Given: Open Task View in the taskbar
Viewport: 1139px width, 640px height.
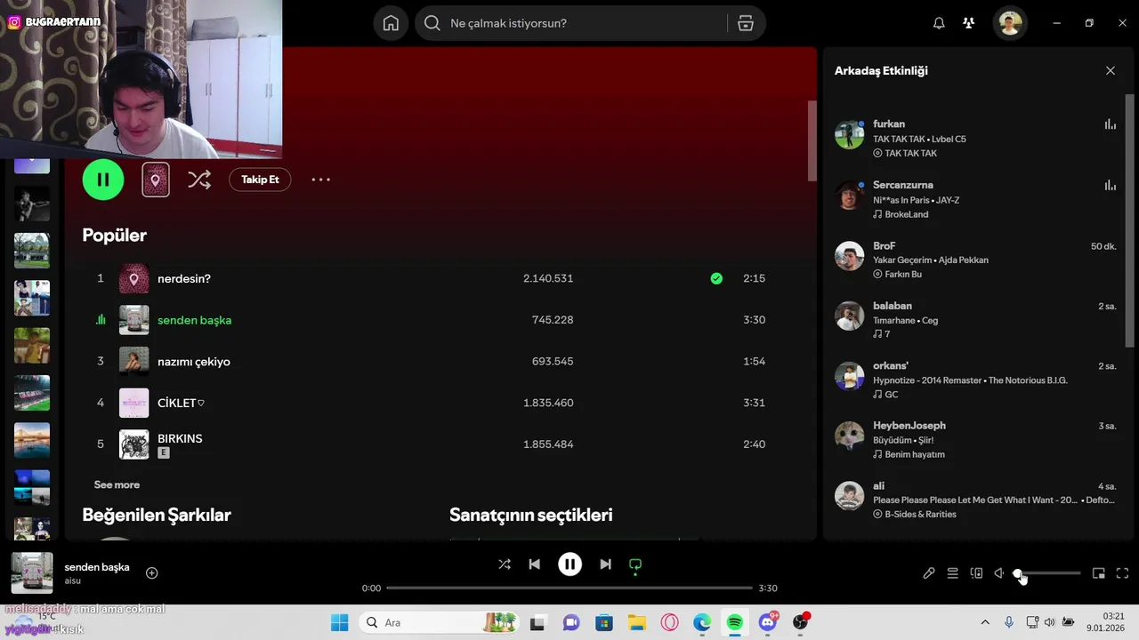Looking at the screenshot, I should click(x=538, y=622).
